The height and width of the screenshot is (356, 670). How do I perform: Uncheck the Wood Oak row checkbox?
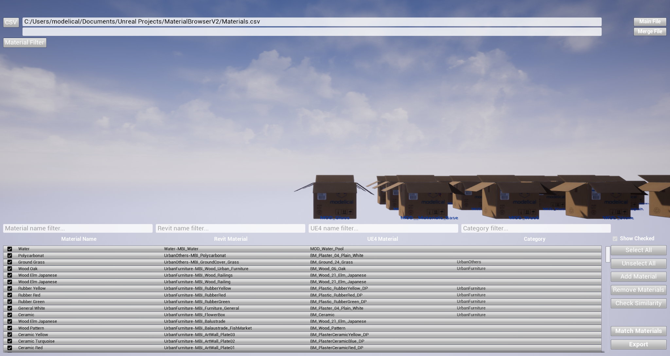(10, 269)
